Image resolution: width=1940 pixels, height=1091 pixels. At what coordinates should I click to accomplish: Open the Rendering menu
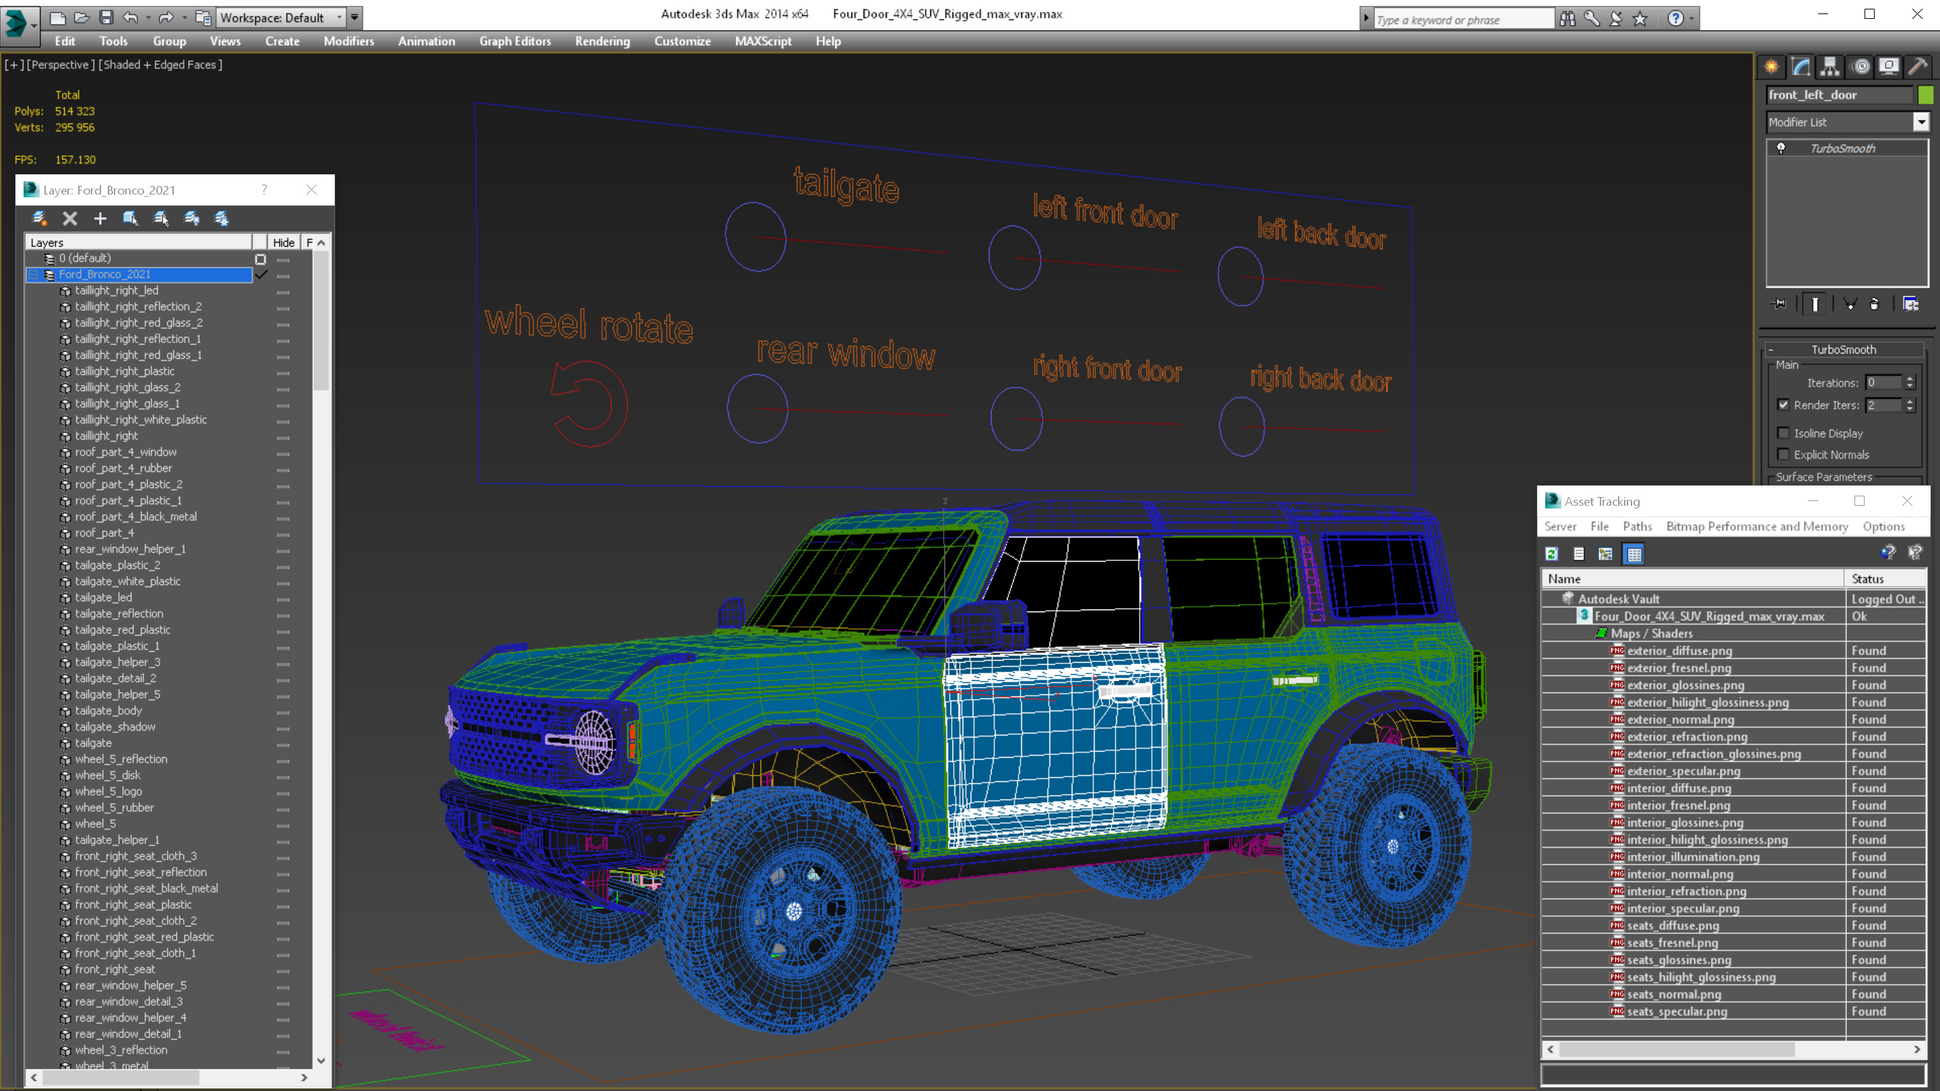(602, 41)
